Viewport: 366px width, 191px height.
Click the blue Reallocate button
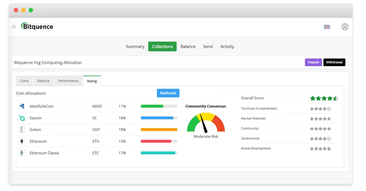pyautogui.click(x=168, y=93)
